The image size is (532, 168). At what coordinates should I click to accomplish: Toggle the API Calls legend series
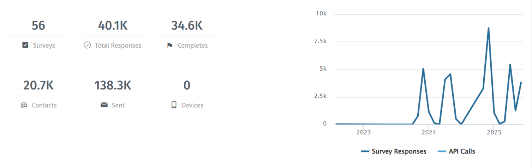[461, 151]
